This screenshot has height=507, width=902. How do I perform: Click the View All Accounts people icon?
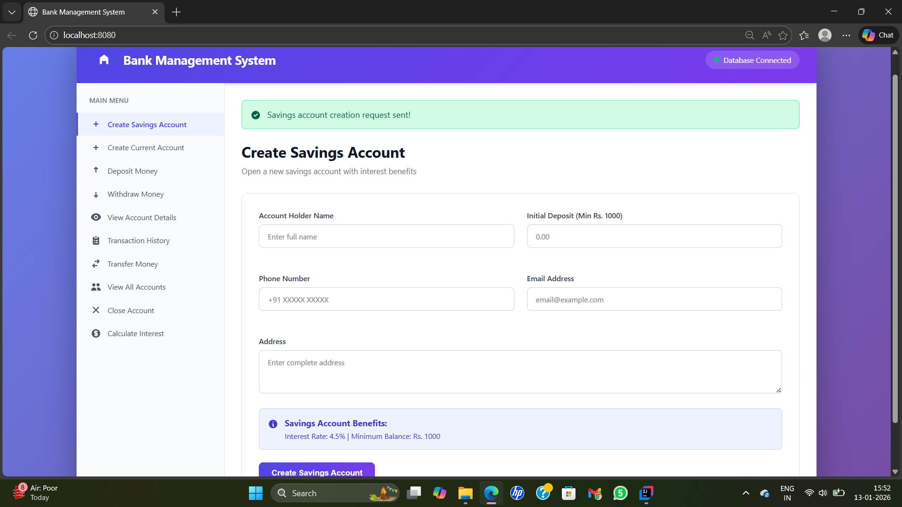pyautogui.click(x=96, y=287)
